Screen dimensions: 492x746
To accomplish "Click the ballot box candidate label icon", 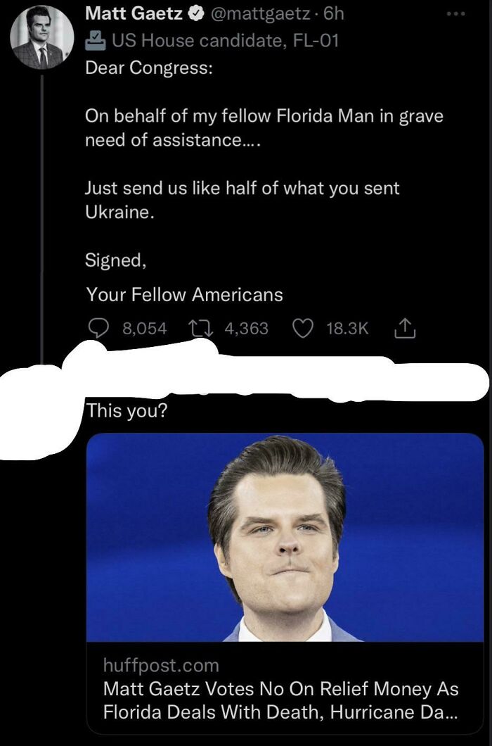I will 95,40.
